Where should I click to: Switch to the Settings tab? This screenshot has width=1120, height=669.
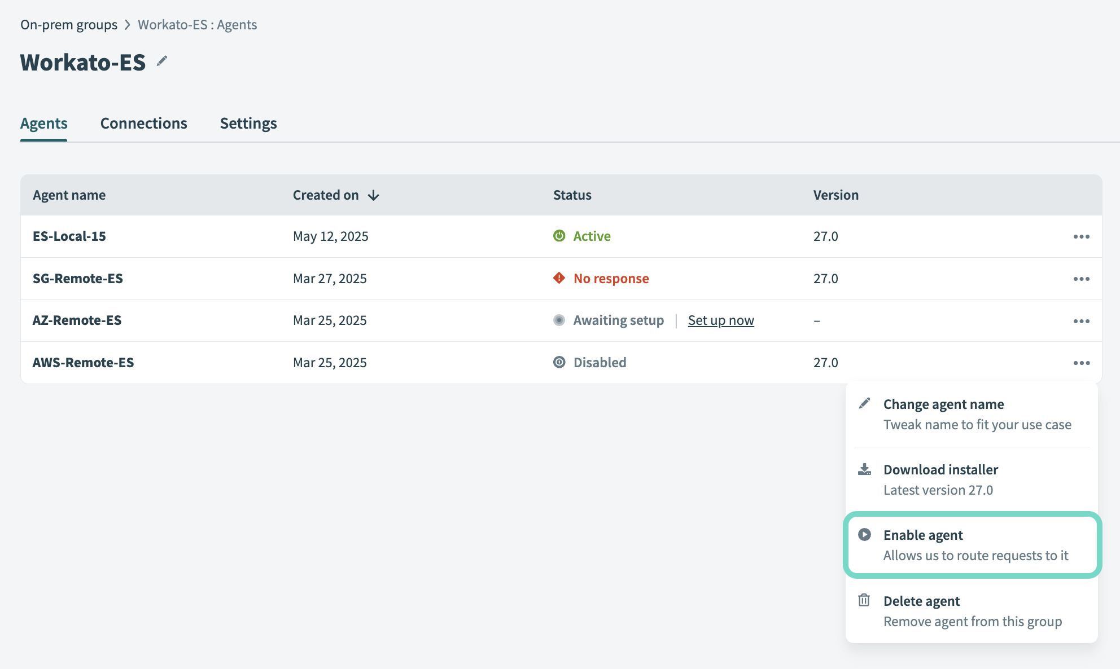coord(248,124)
